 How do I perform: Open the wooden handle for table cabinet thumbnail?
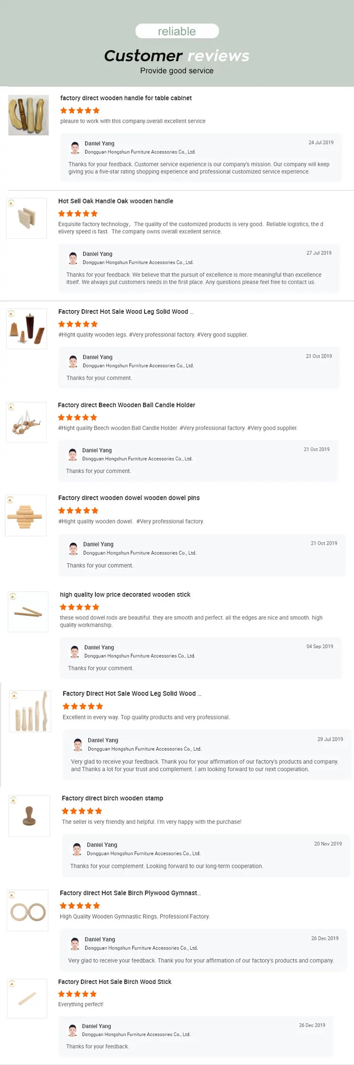click(x=28, y=115)
